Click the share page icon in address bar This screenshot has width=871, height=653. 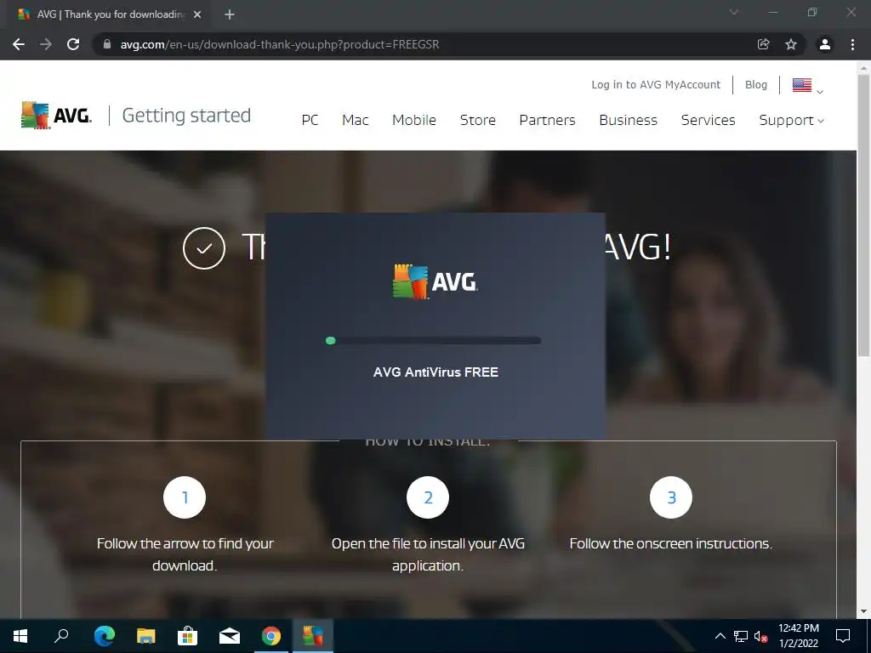764,44
